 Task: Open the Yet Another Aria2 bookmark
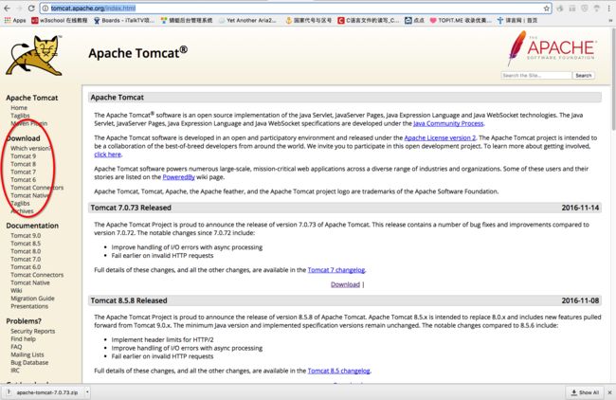[247, 21]
